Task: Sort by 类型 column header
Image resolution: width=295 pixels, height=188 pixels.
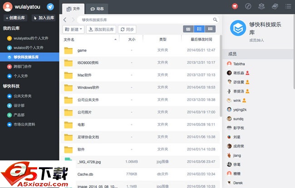Action: coord(162,39)
